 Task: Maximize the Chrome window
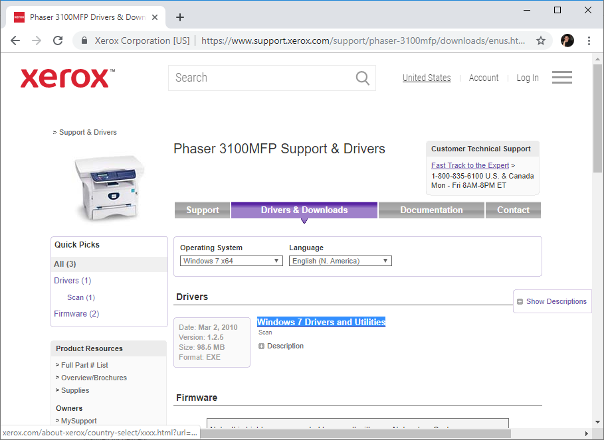pyautogui.click(x=557, y=10)
